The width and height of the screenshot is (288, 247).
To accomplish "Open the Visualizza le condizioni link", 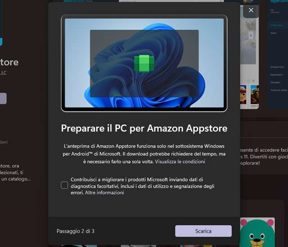I will point(180,162).
